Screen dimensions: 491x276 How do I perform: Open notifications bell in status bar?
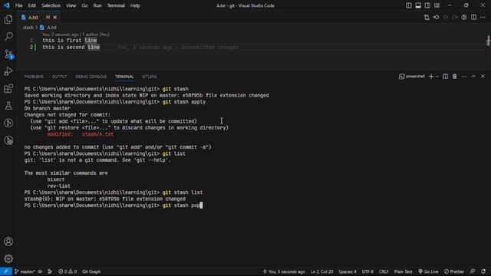pyautogui.click(x=483, y=271)
